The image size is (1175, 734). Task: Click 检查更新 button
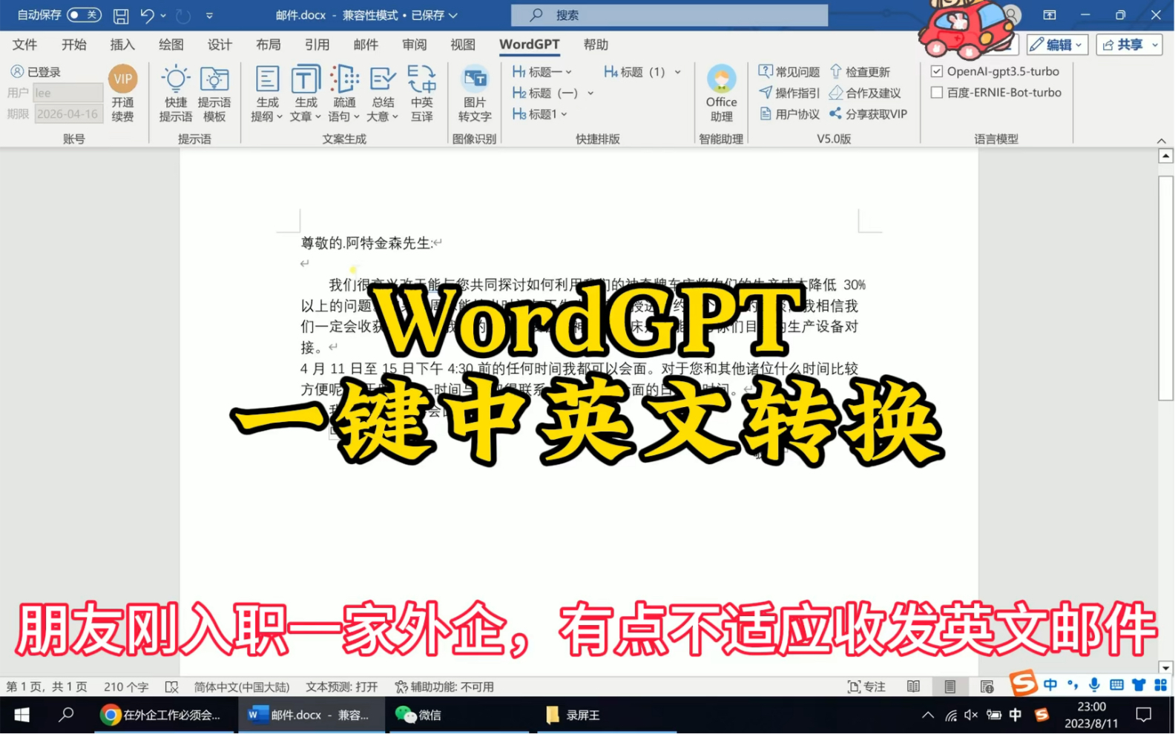(859, 72)
